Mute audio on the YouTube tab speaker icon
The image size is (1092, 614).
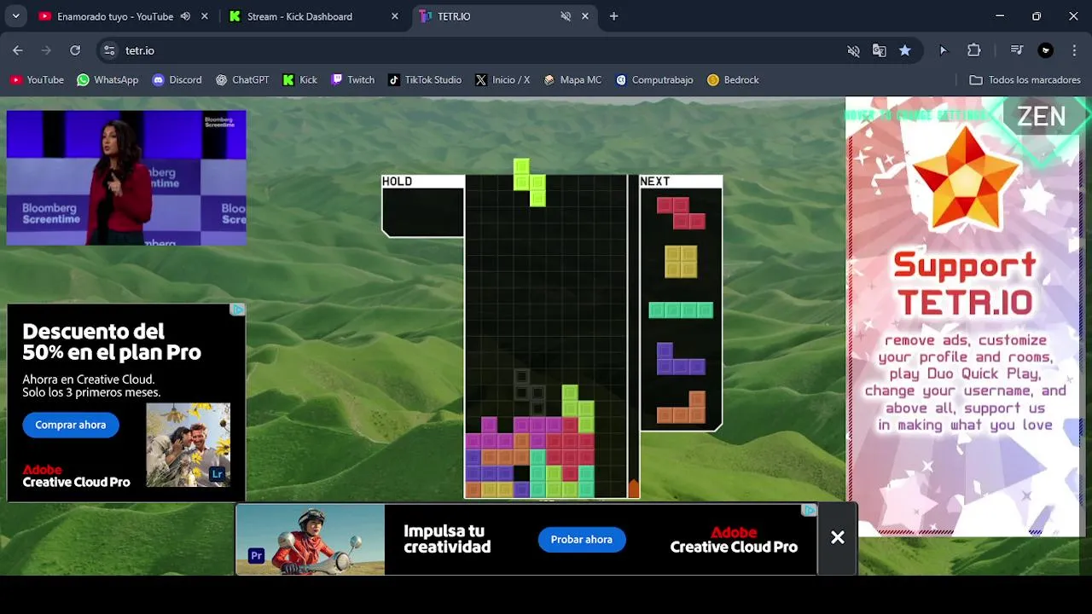tap(185, 16)
